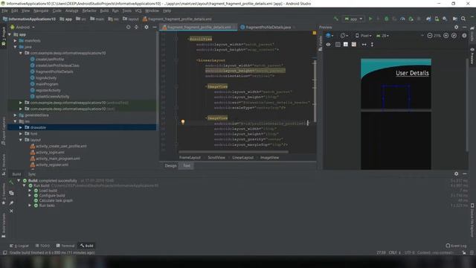Viewport: 476px width, 268px height.
Task: Open the Analyze menu
Action: [x=71, y=10]
